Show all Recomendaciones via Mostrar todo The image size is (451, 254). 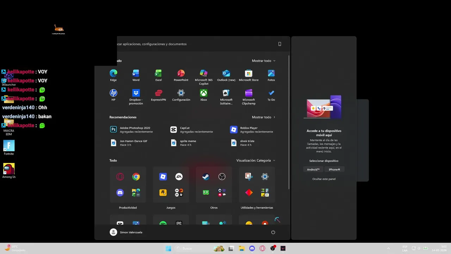(x=264, y=117)
